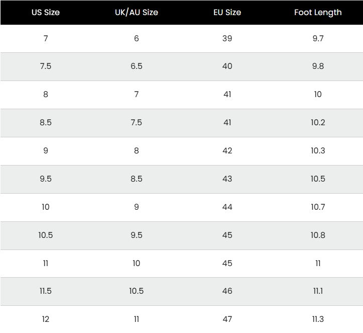Select EU size 43 cell
The image size is (363, 333).
coord(227,179)
